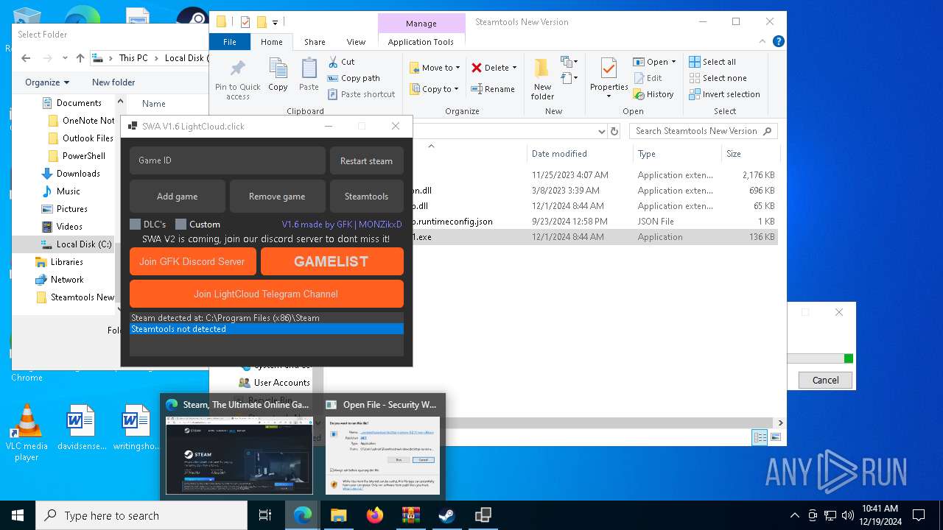Image resolution: width=943 pixels, height=530 pixels.
Task: Open the GAMELIST button
Action: tap(332, 261)
